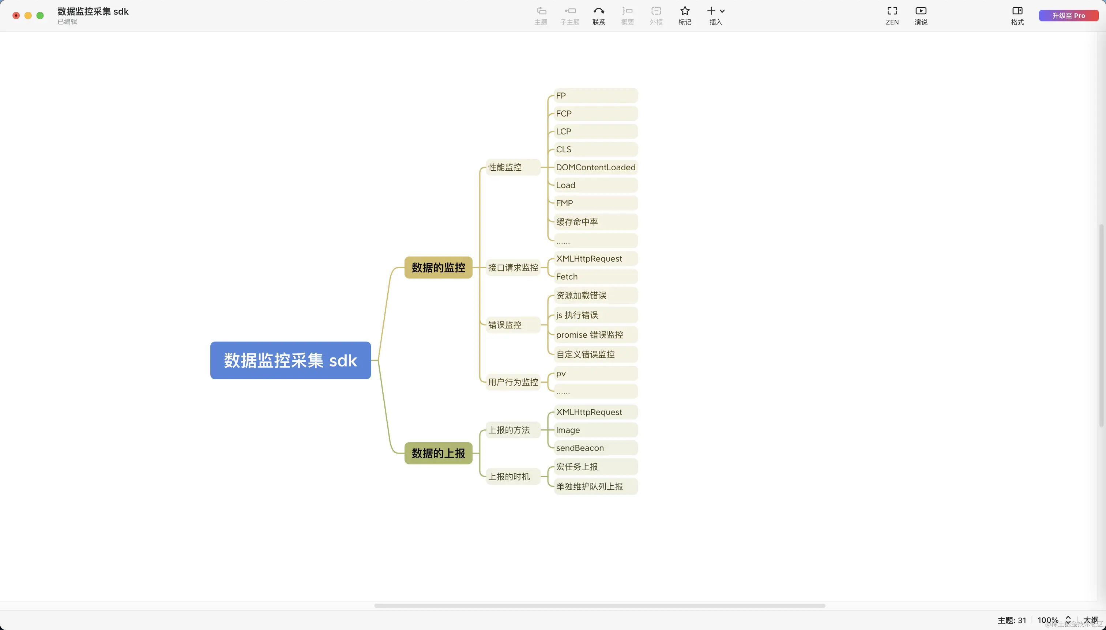Switch to Outline (大纲) view
This screenshot has width=1106, height=630.
point(1091,620)
